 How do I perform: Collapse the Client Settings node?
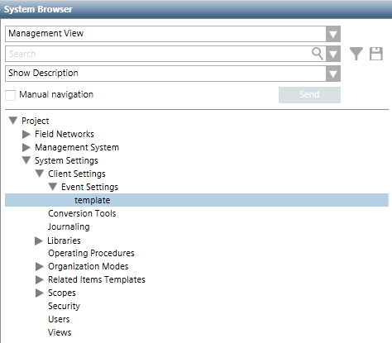[x=40, y=174]
